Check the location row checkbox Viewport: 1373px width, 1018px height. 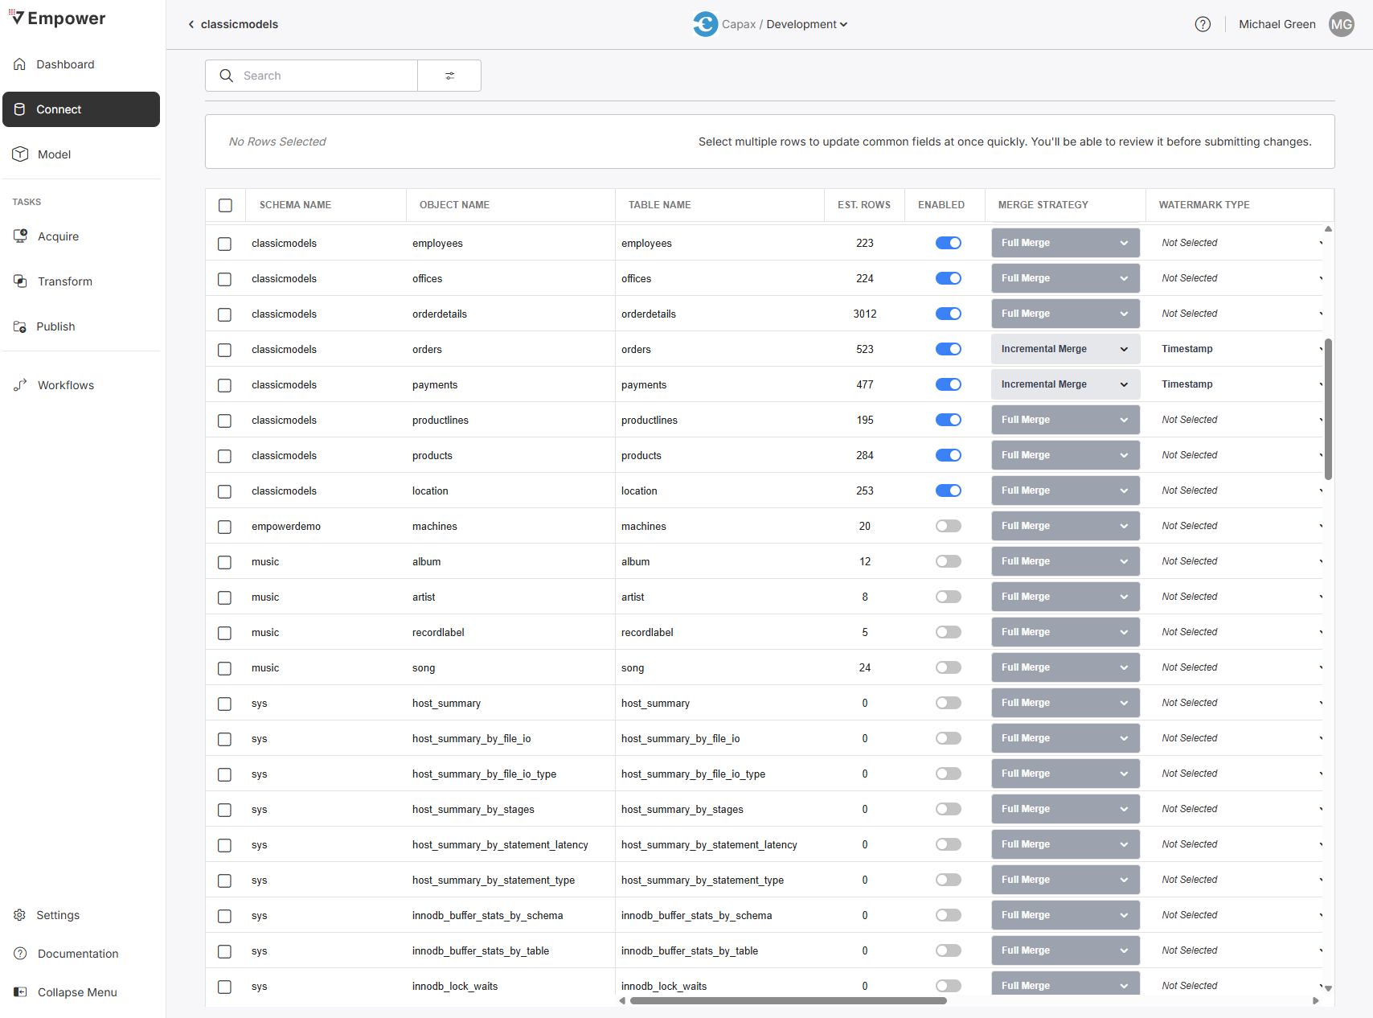coord(225,491)
